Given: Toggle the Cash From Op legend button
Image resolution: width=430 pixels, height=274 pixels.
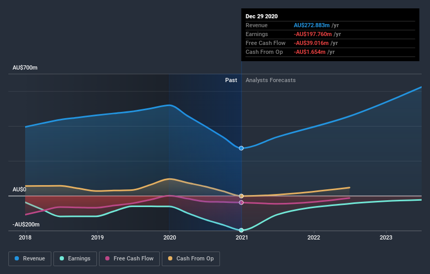Looking at the screenshot, I should coord(191,259).
